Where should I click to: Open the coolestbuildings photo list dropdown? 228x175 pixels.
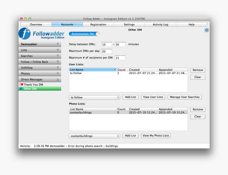(x=94, y=136)
